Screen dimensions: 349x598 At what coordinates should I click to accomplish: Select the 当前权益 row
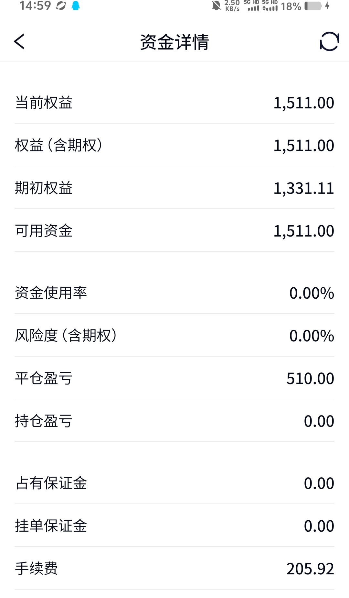point(174,103)
